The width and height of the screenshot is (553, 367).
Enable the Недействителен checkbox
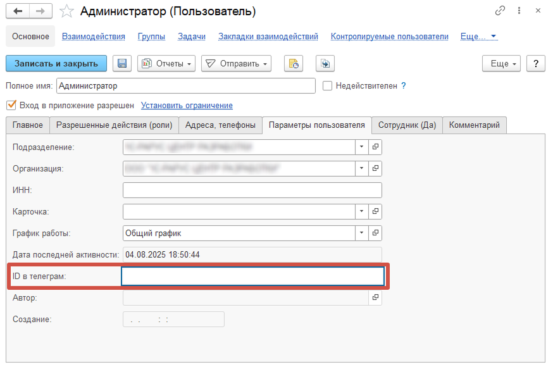coord(327,86)
